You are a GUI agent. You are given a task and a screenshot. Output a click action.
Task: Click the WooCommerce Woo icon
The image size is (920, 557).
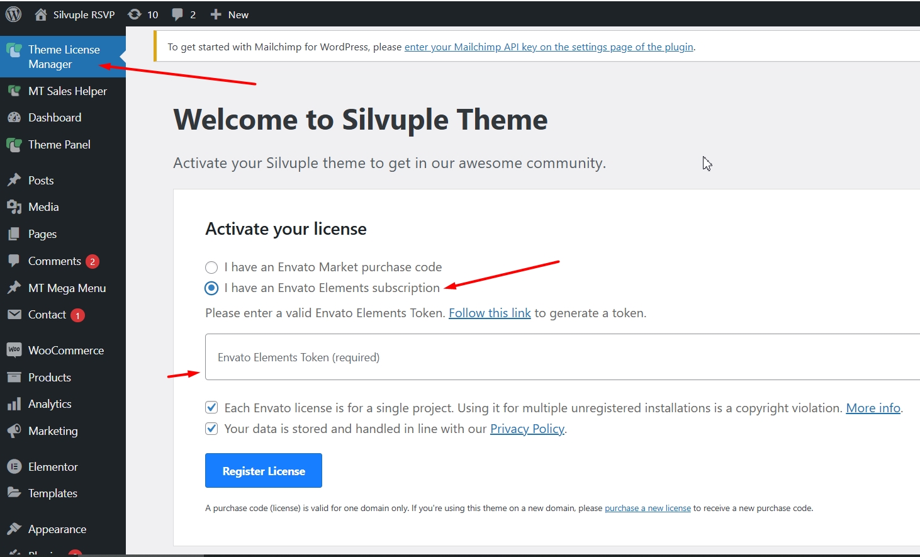coord(14,350)
